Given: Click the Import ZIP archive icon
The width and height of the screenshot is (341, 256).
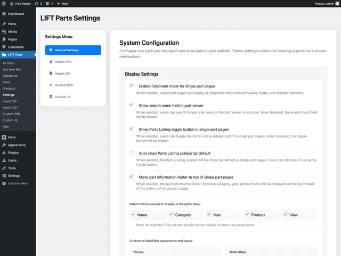Looking at the screenshot, I should 51,73.
